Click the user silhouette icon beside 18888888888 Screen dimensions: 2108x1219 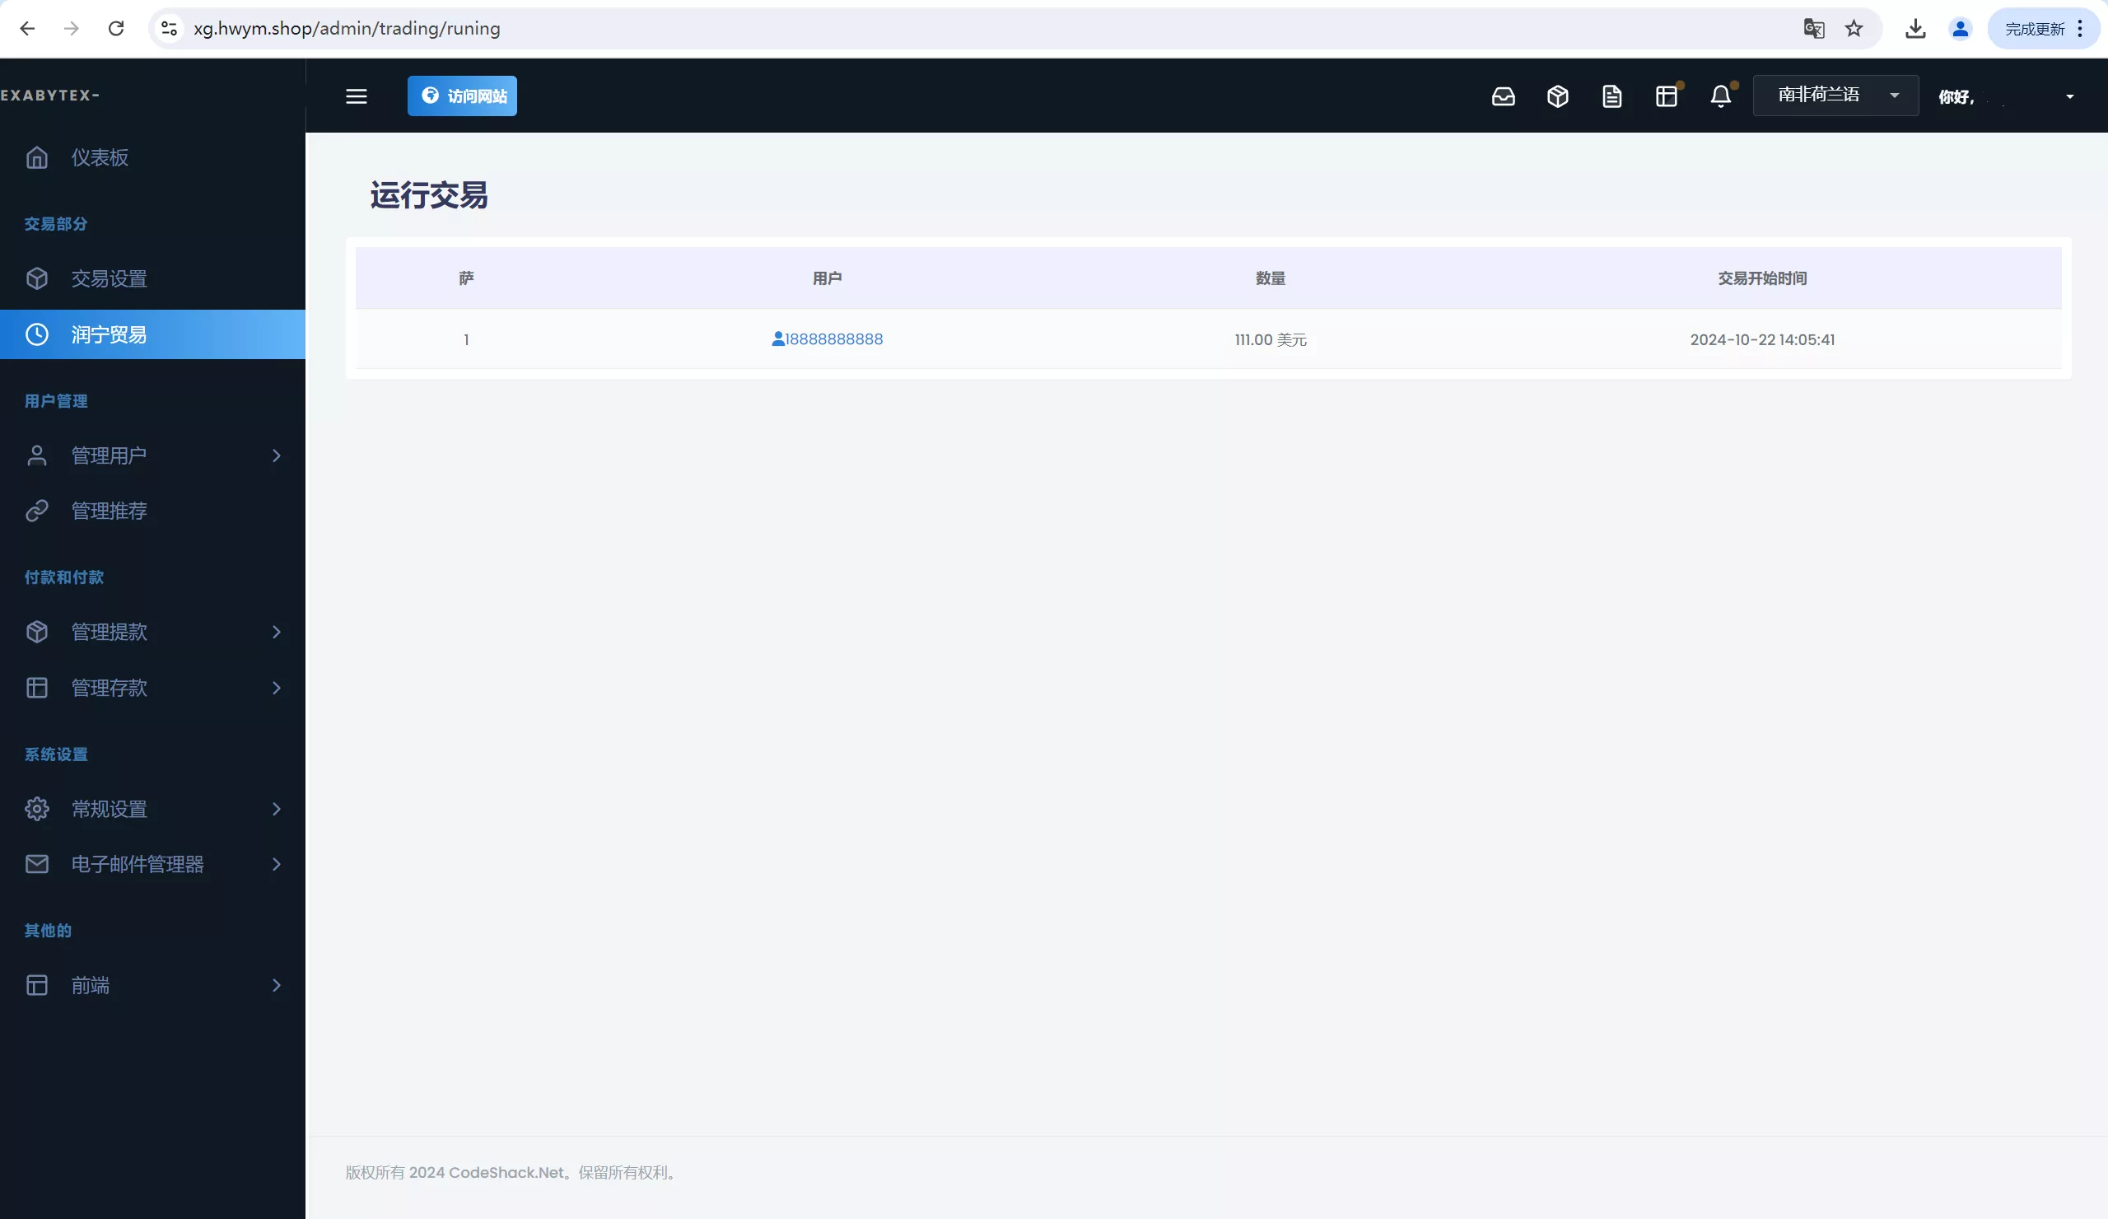[x=777, y=339]
